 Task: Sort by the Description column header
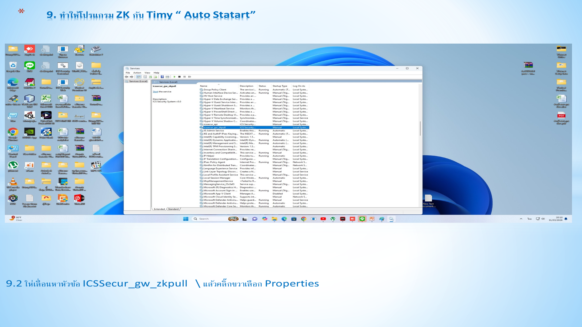coord(248,86)
